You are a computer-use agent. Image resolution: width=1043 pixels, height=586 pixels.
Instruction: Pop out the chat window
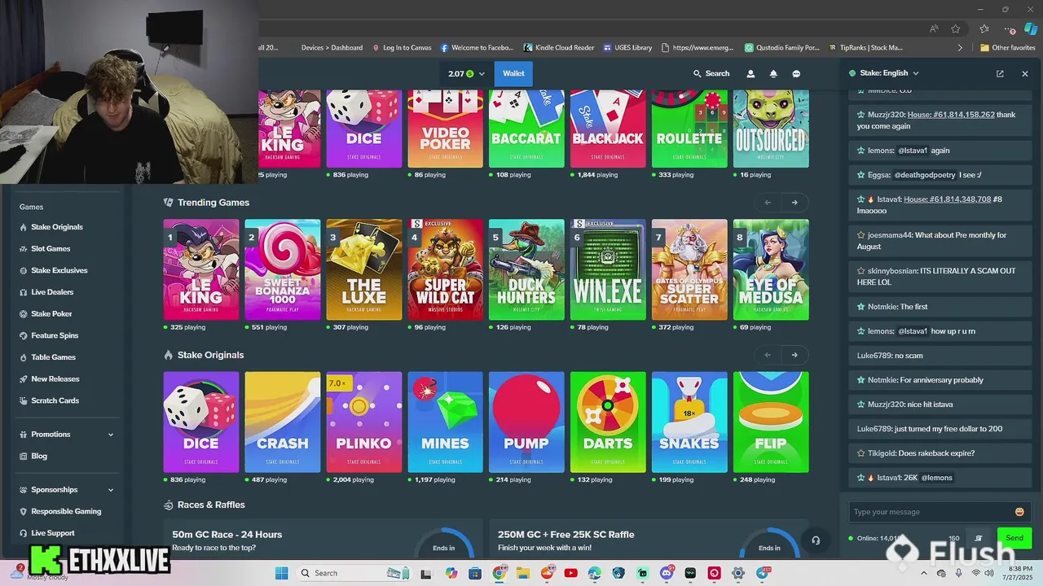(1000, 73)
